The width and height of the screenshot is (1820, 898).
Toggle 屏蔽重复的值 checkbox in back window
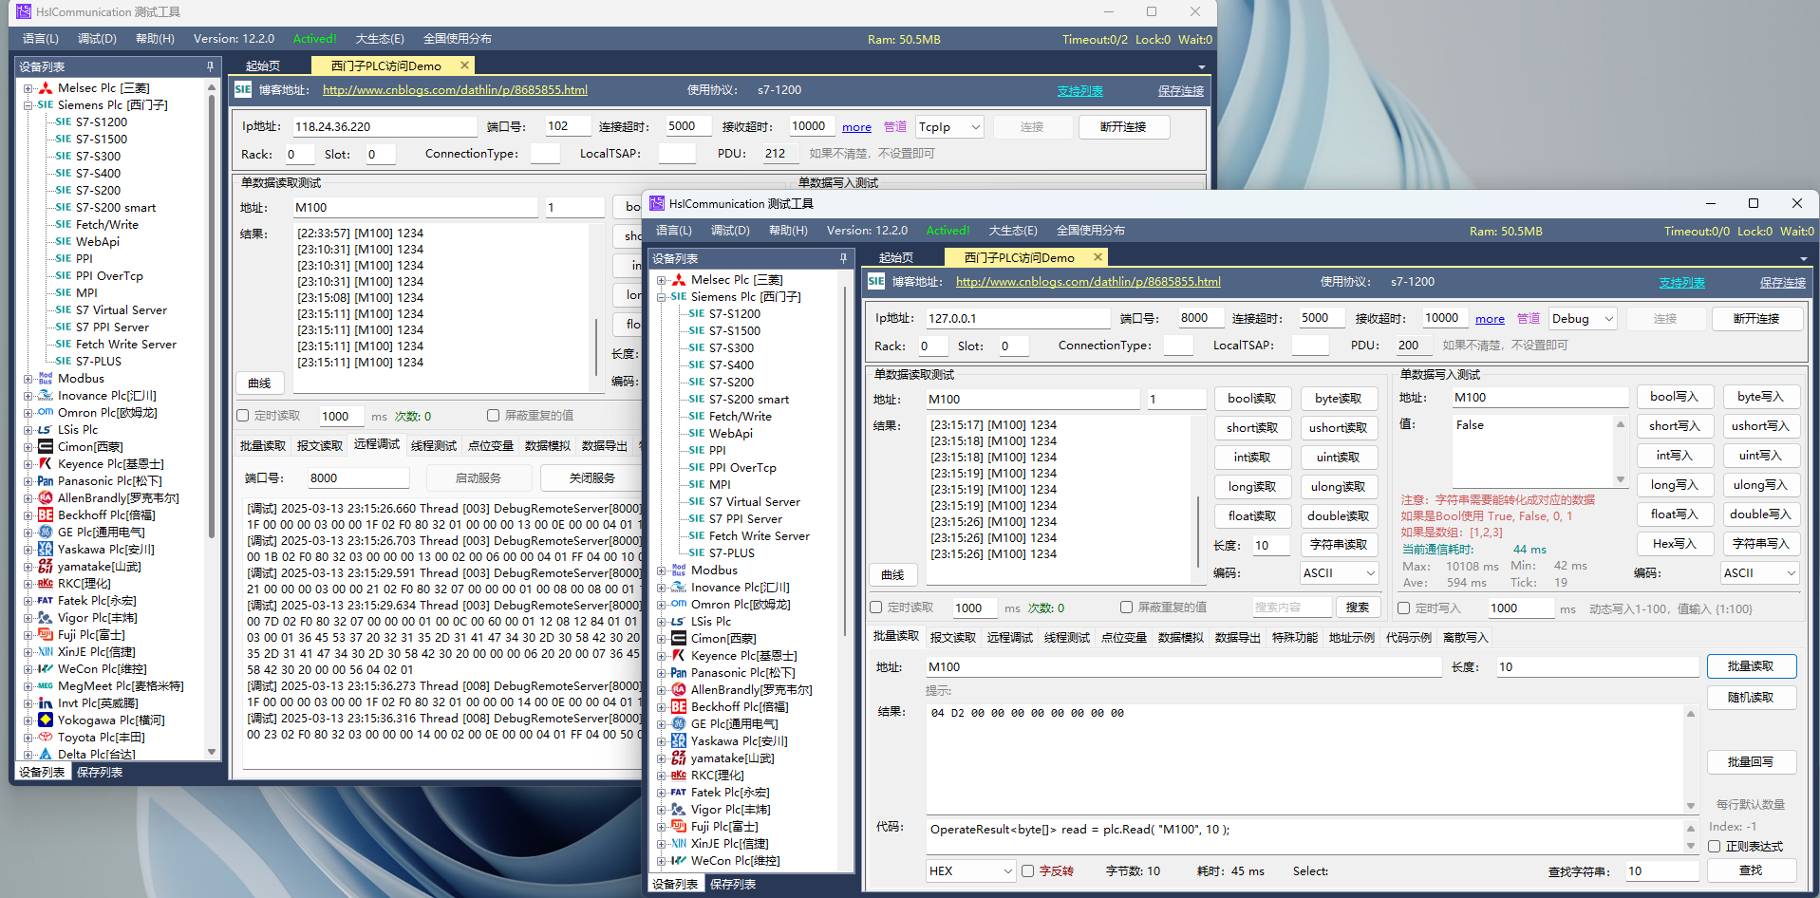coord(494,416)
